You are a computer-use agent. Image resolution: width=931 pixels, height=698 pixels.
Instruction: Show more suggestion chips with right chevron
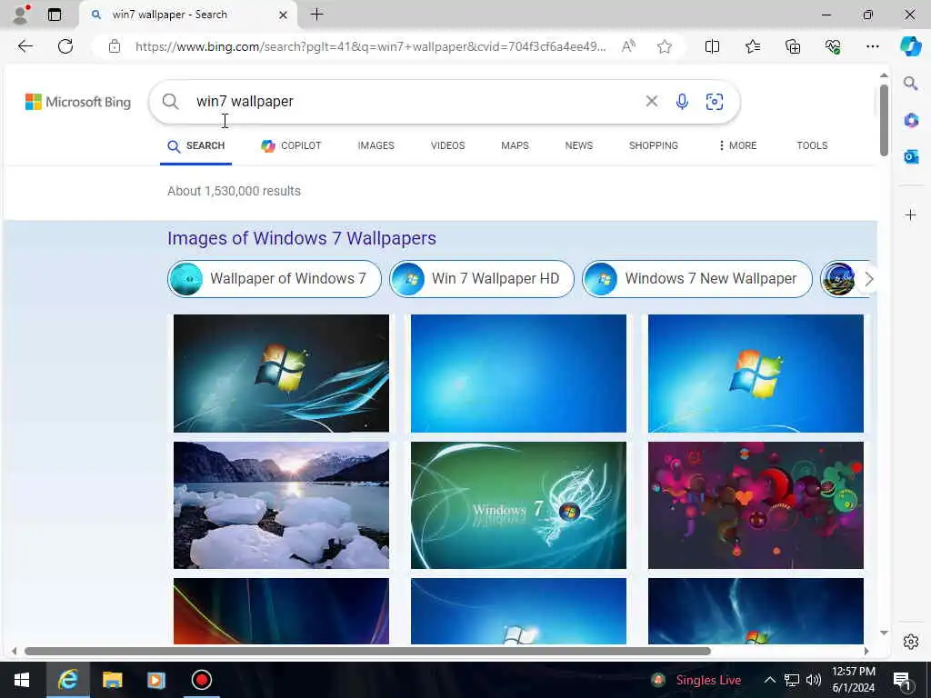868,278
